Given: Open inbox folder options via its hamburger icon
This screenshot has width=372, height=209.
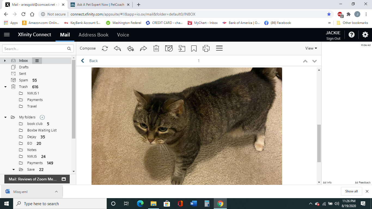Looking at the screenshot, I should click(x=37, y=60).
